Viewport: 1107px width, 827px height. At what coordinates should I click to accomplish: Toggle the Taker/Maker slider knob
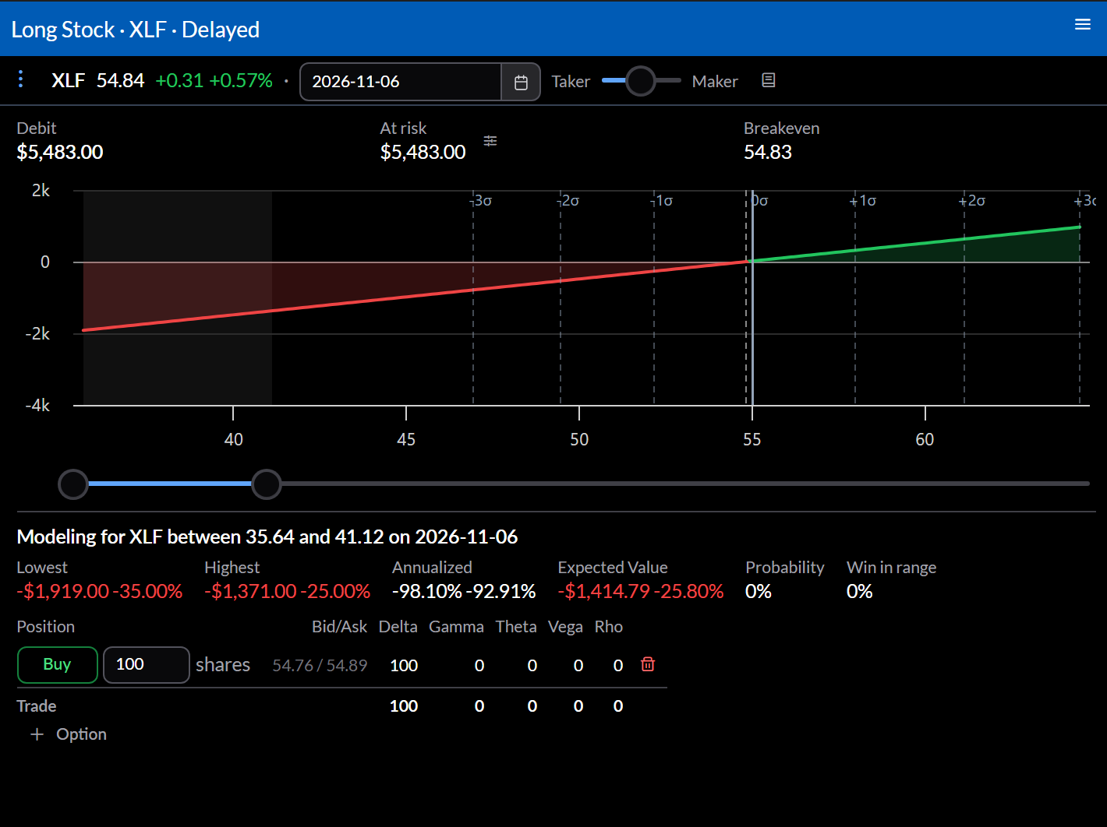pos(641,80)
